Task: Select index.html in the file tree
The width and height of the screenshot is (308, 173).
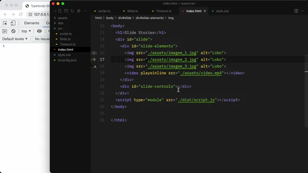Action: click(65, 49)
